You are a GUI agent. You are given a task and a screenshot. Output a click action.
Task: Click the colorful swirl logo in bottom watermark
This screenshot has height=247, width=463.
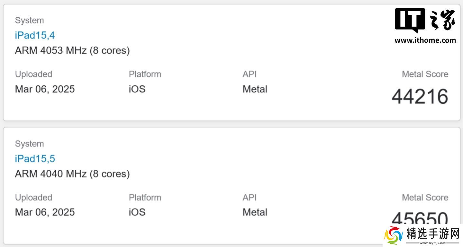pos(394,236)
